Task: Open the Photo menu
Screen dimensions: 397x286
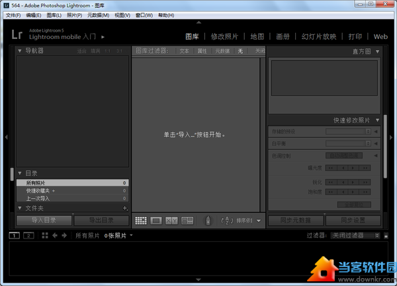Action: tap(74, 15)
